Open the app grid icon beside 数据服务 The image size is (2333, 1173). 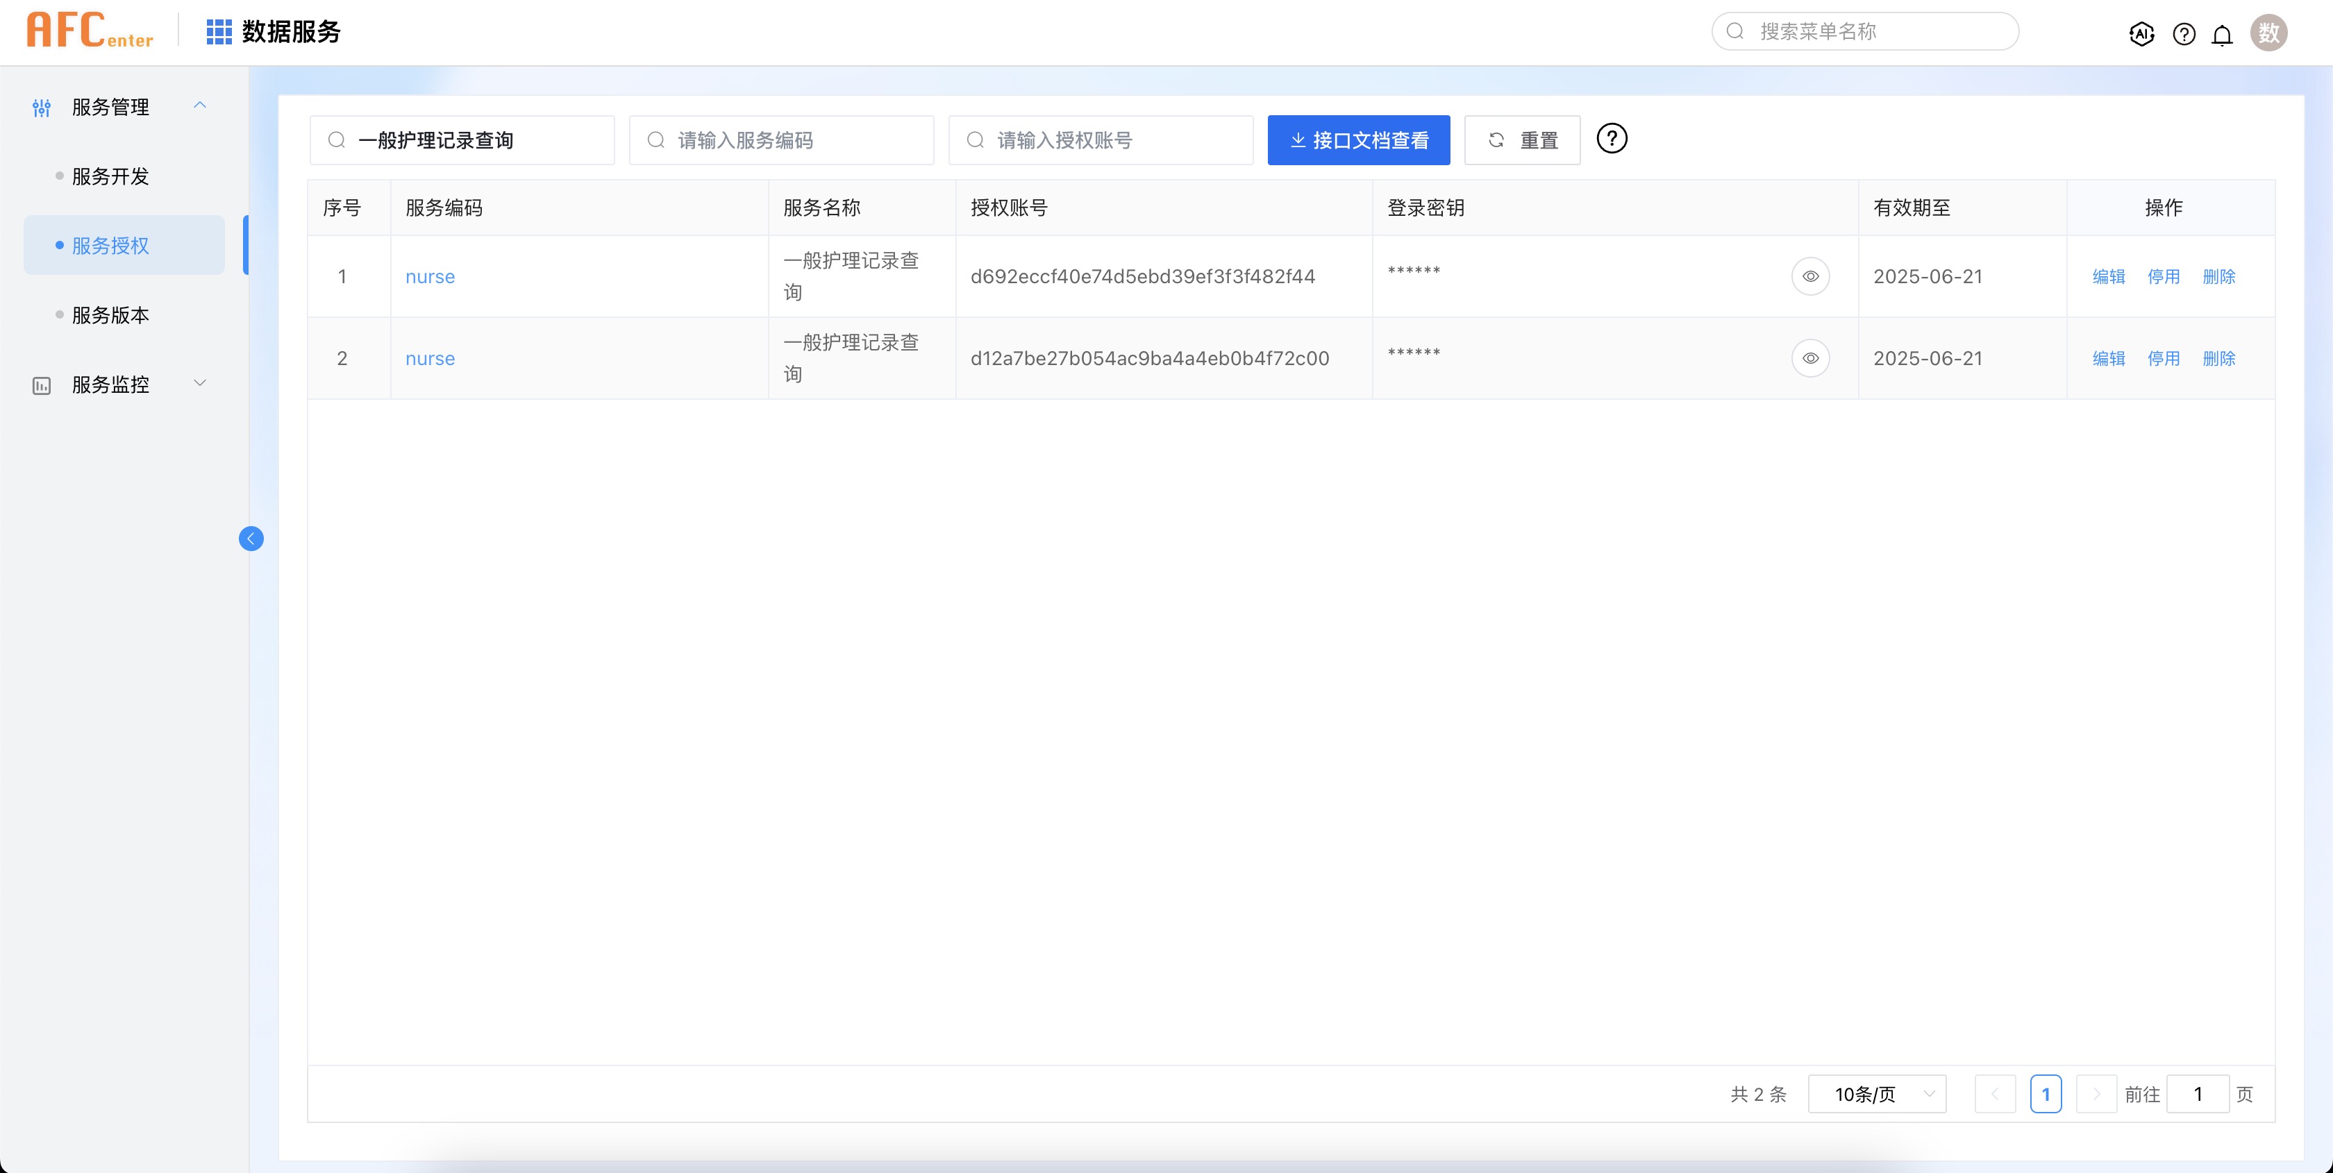pos(219,32)
